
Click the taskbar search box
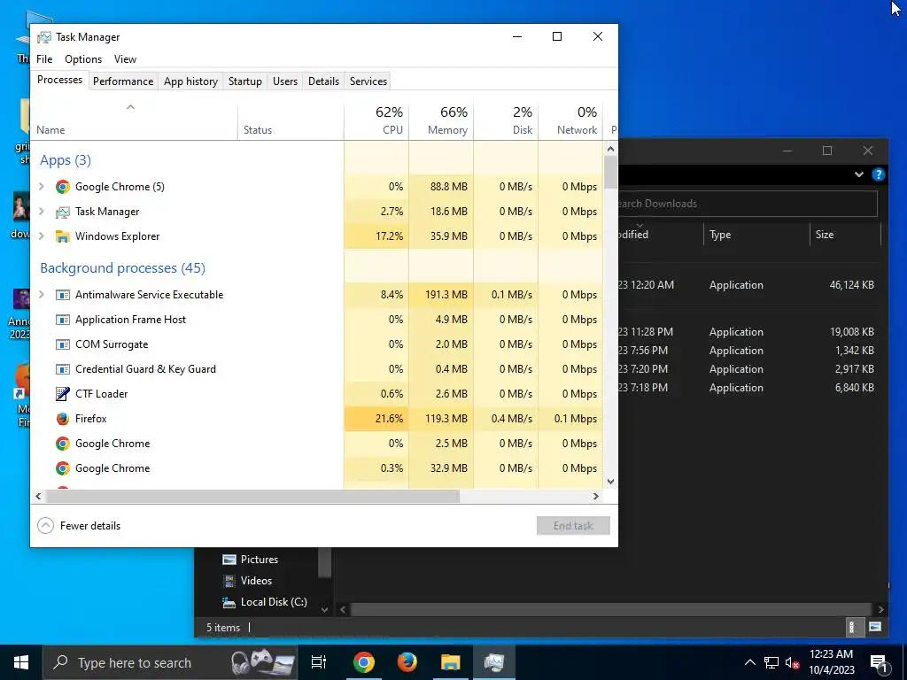click(x=171, y=662)
